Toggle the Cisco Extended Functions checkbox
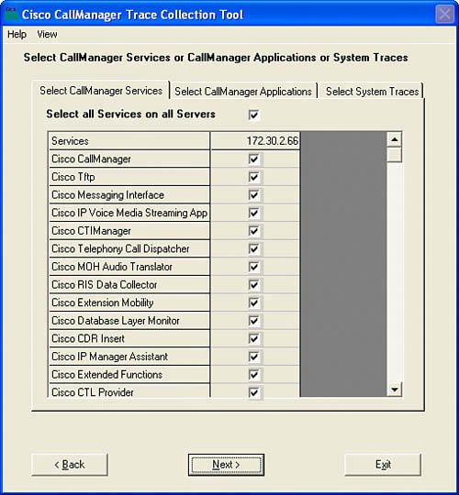Image resolution: width=459 pixels, height=495 pixels. pos(254,375)
